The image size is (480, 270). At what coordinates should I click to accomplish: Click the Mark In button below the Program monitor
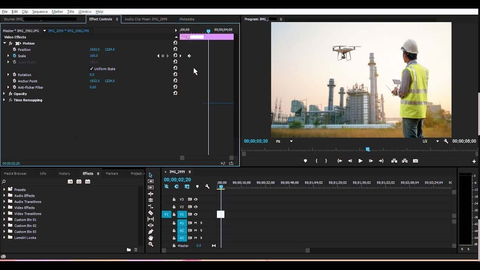pos(316,160)
